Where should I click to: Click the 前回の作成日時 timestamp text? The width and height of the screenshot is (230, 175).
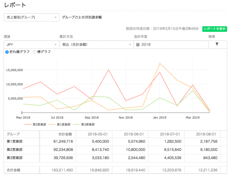(x=162, y=28)
